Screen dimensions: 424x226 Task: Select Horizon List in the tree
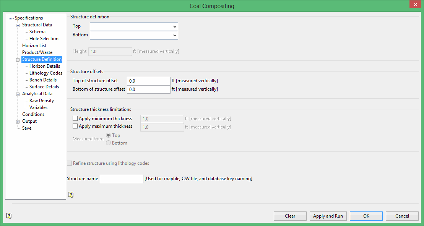34,46
